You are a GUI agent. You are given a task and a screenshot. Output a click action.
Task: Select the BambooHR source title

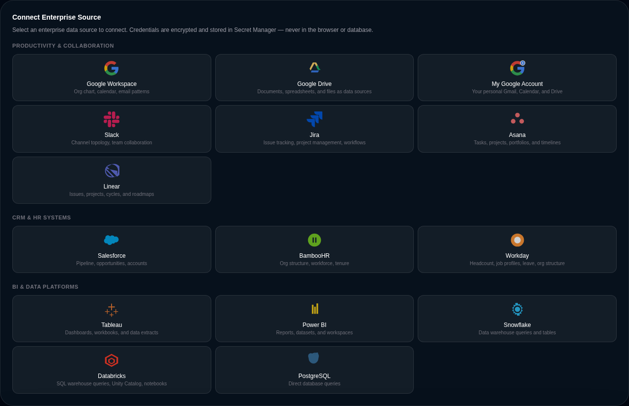click(x=314, y=256)
